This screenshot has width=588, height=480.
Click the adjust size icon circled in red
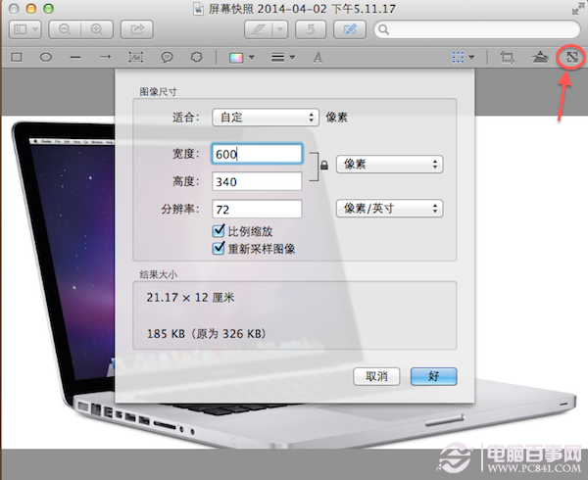pos(567,58)
